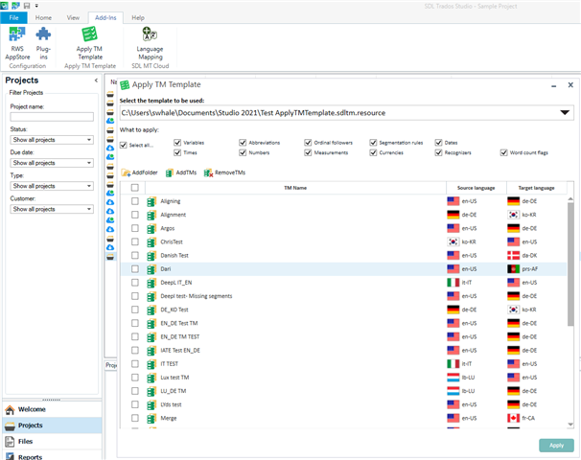The width and height of the screenshot is (581, 460).
Task: Click the Danish flag for da-DK
Action: pyautogui.click(x=514, y=256)
